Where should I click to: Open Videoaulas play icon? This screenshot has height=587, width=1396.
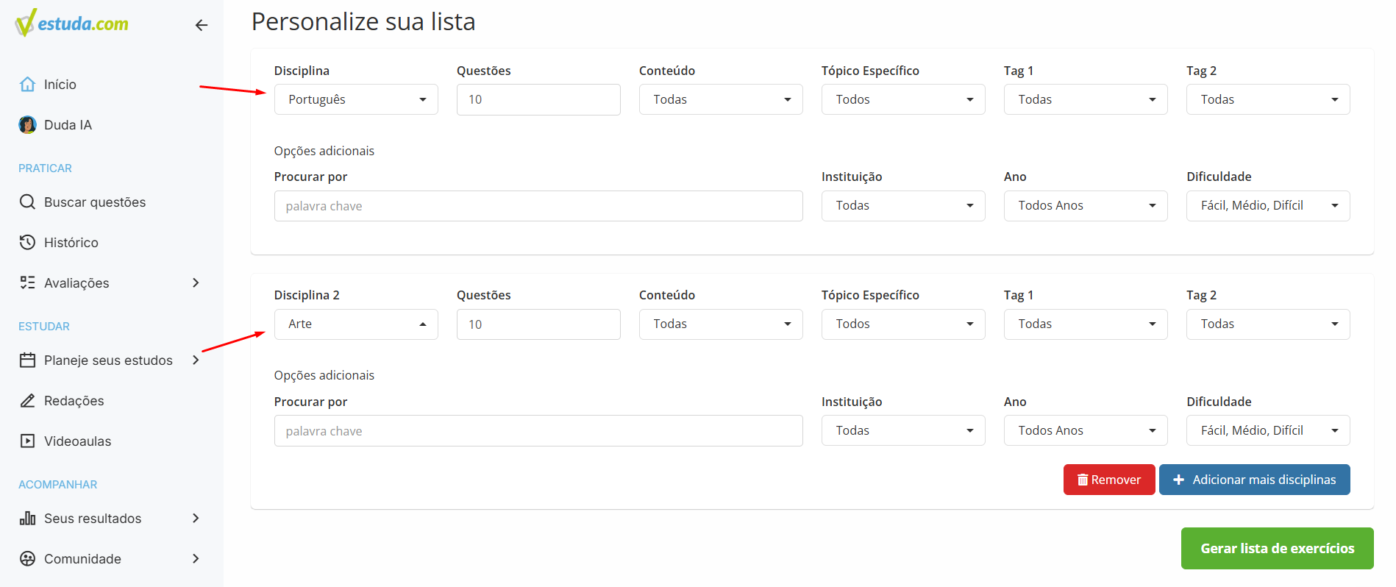[27, 441]
